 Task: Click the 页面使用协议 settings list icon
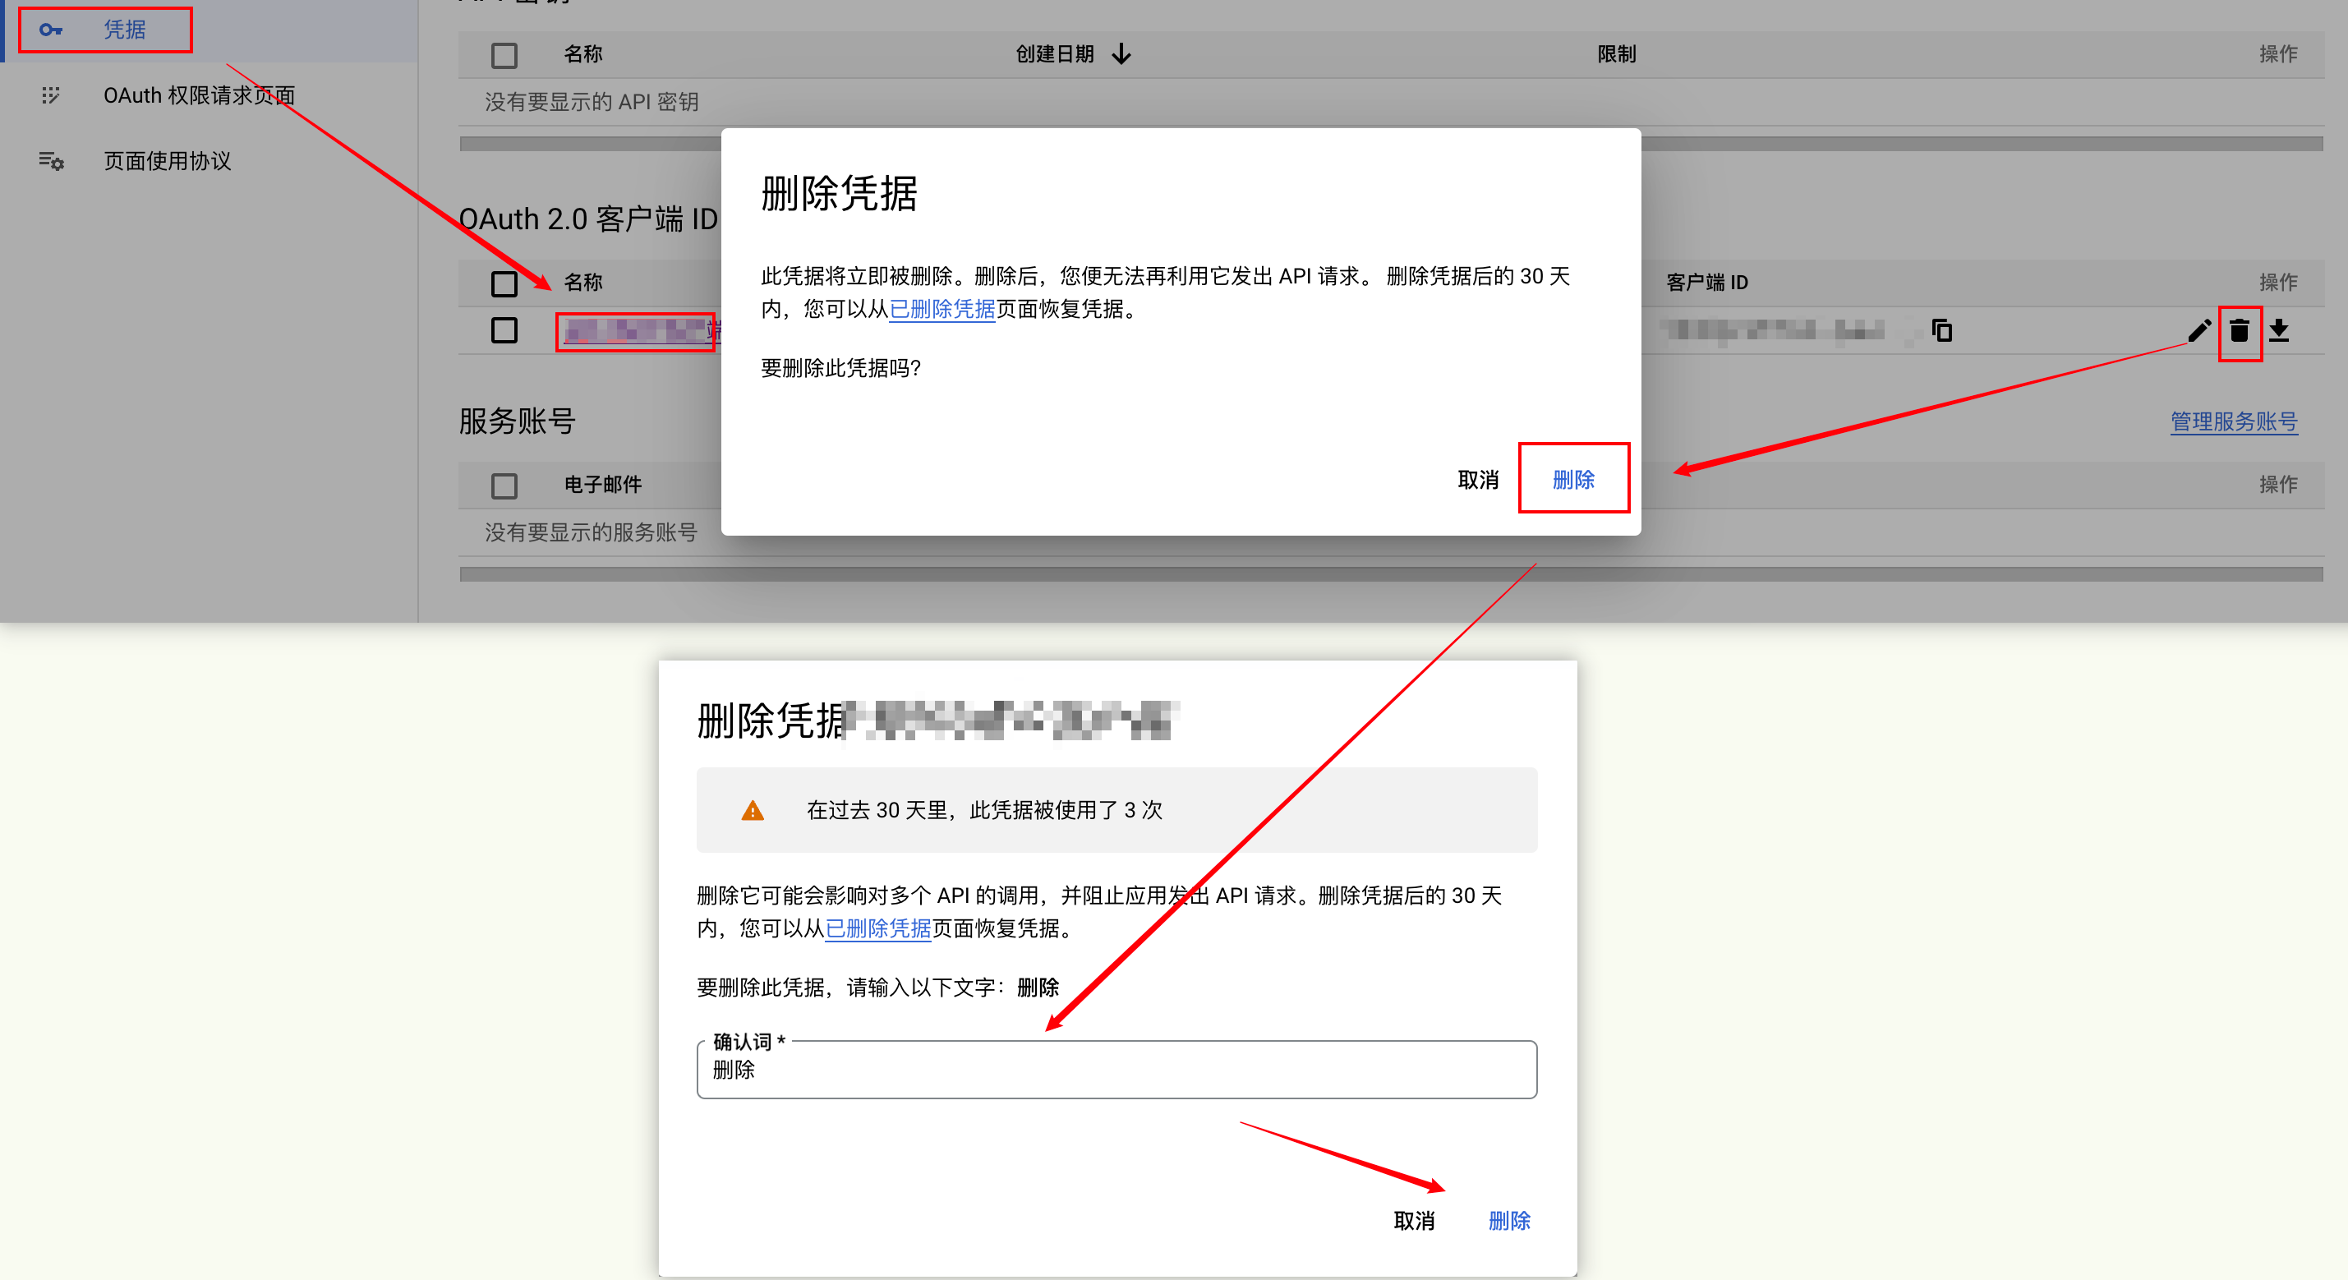click(51, 161)
